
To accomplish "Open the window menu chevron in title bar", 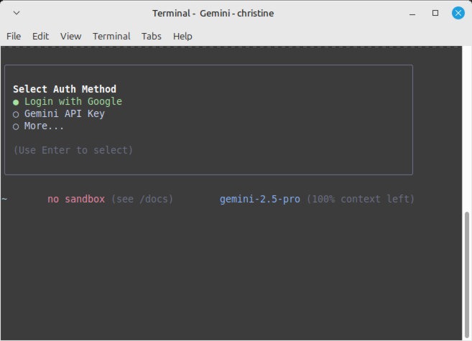I will [x=17, y=13].
